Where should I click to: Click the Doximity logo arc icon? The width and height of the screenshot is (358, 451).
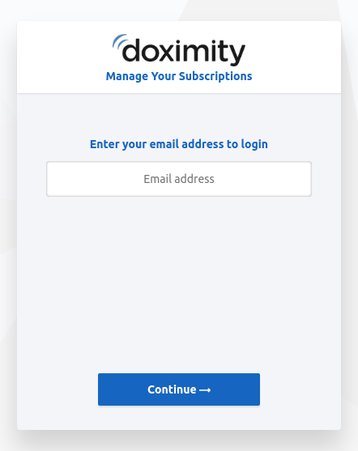pos(119,41)
